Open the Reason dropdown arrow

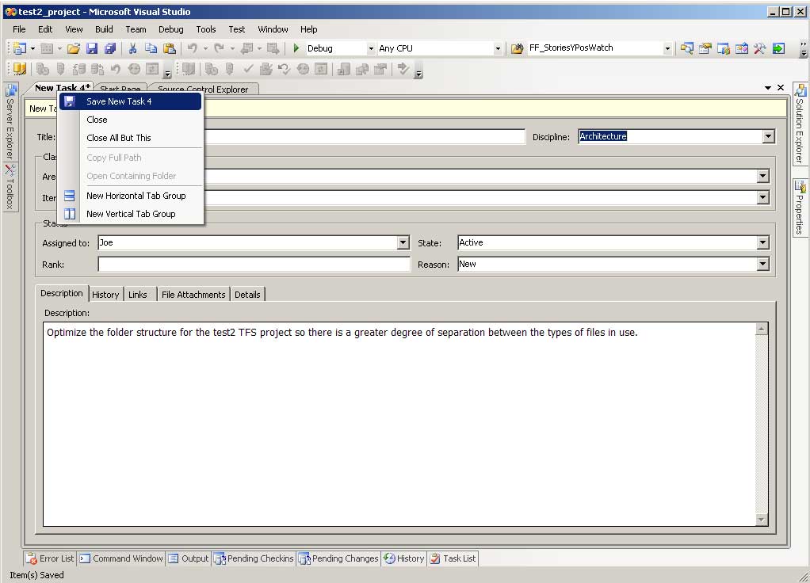tap(762, 265)
